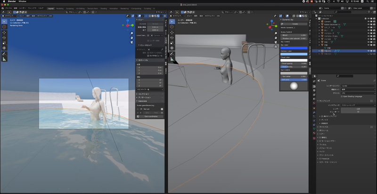This screenshot has height=194, width=377.
Task: Select the Transform tool in left viewport
Action: coord(4,48)
